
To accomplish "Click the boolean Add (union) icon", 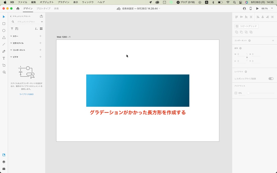I will click(x=237, y=32).
